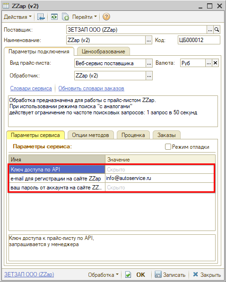The height and width of the screenshot is (282, 226).
Task: Click the Валюта field Руб
Action: click(x=193, y=63)
